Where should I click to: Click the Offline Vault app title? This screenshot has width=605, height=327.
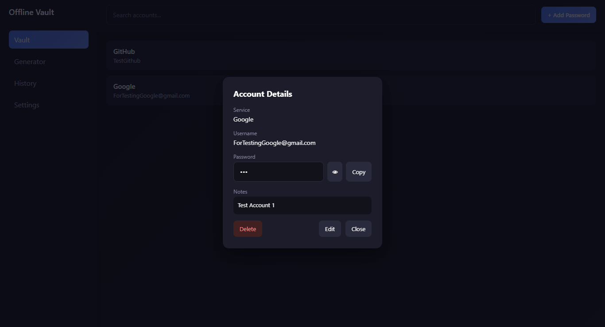31,12
